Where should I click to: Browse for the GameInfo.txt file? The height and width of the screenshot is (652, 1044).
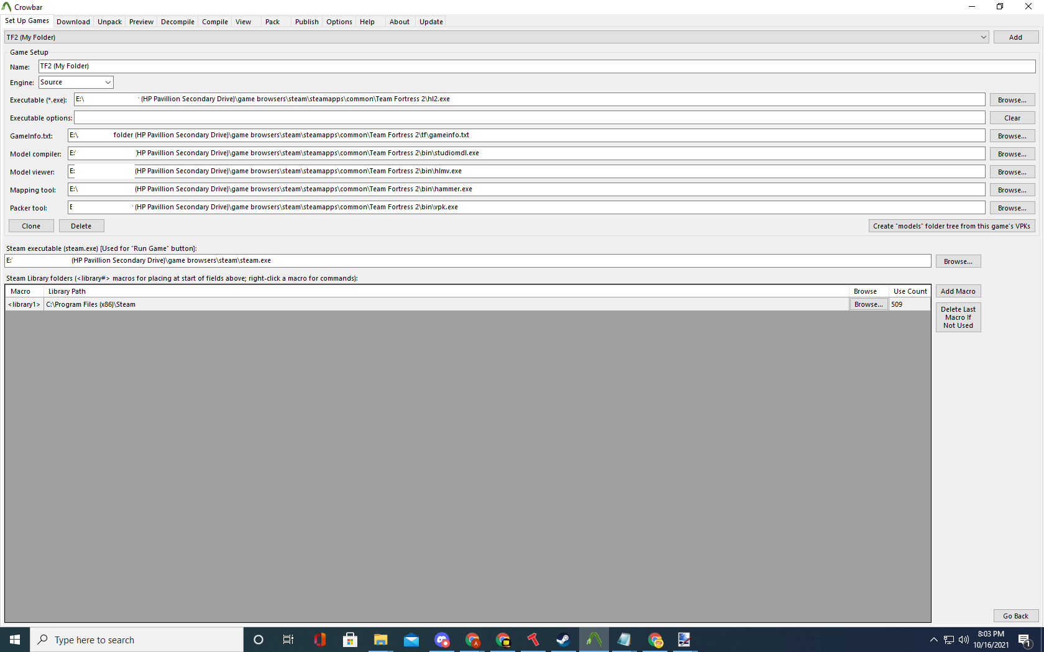[1012, 136]
